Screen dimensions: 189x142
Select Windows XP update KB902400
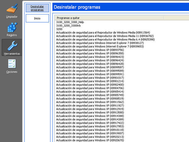(90, 85)
